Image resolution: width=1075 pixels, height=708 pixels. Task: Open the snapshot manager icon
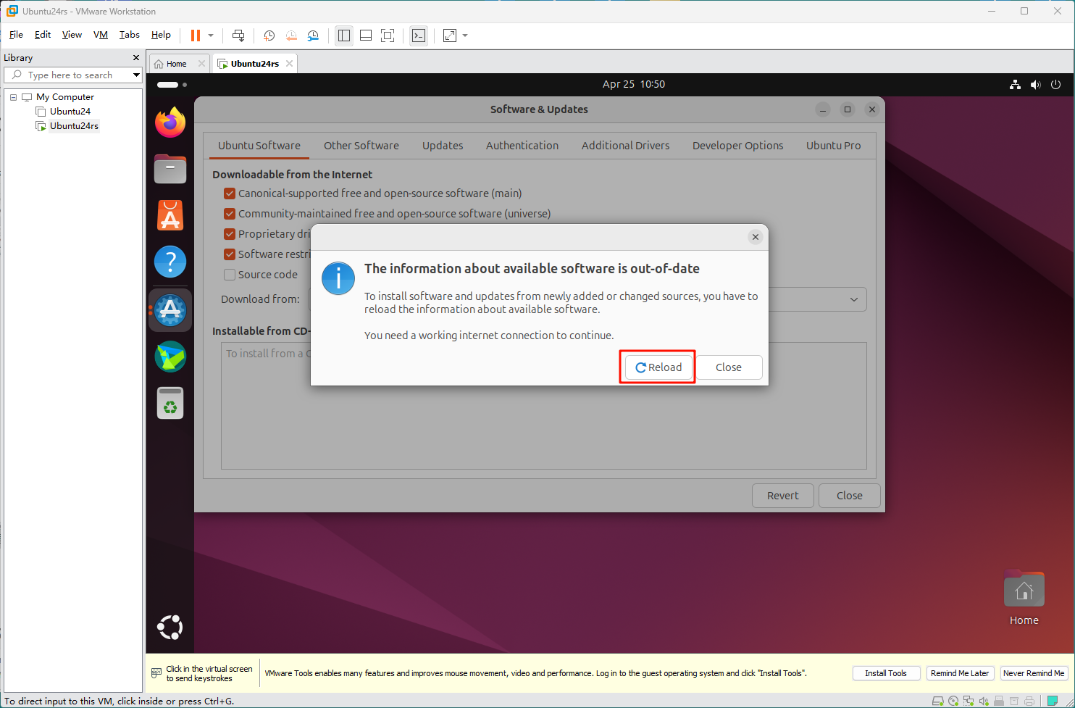[313, 36]
